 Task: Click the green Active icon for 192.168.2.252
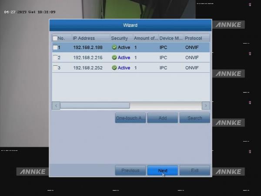pyautogui.click(x=114, y=68)
